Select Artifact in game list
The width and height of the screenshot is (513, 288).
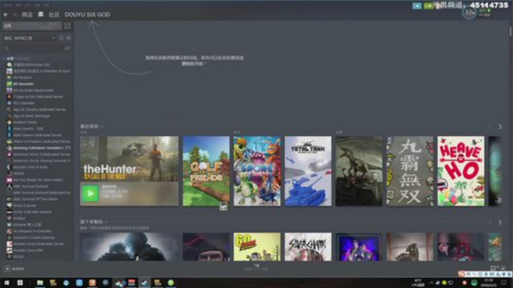click(19, 218)
